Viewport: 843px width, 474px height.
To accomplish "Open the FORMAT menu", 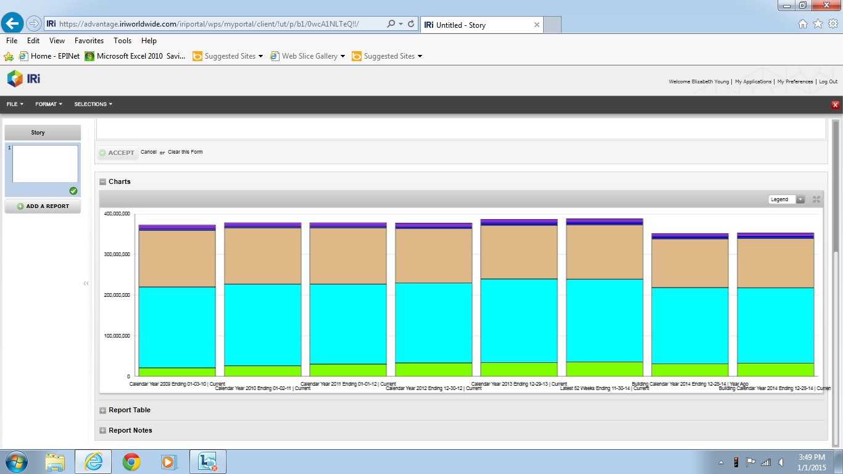I will [x=49, y=104].
